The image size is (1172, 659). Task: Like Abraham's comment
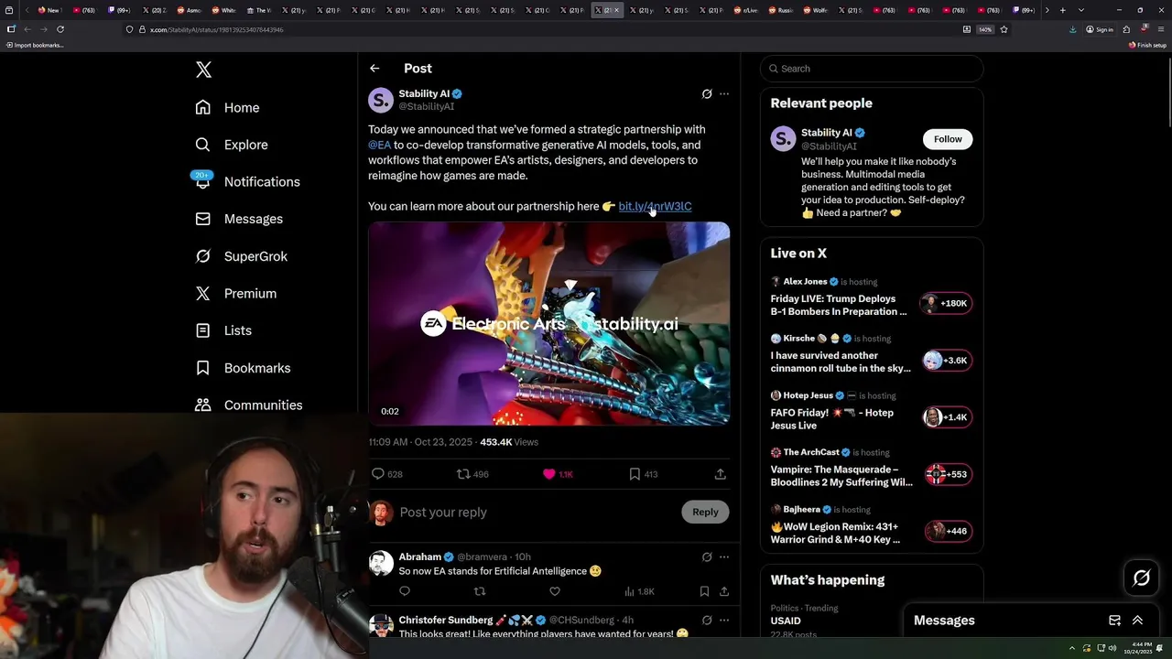pyautogui.click(x=555, y=591)
